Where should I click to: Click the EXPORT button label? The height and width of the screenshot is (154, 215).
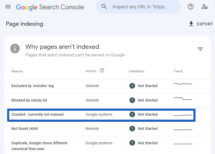205,24
